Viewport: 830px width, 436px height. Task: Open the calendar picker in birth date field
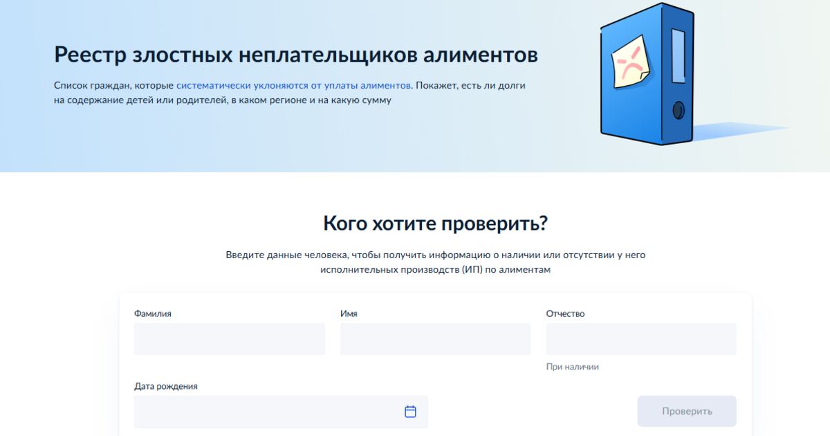click(x=410, y=412)
